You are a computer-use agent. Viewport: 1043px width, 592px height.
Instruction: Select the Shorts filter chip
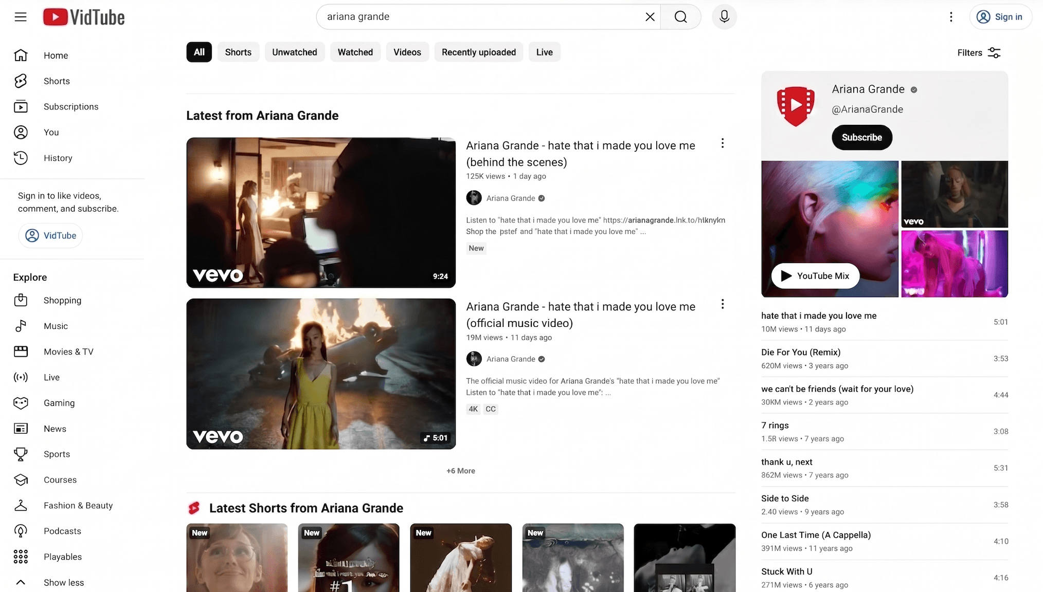click(x=238, y=52)
